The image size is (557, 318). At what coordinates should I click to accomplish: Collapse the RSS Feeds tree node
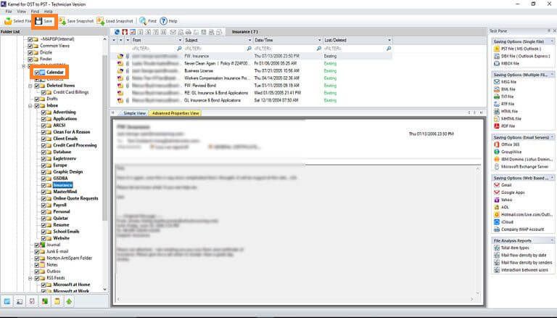(x=30, y=278)
